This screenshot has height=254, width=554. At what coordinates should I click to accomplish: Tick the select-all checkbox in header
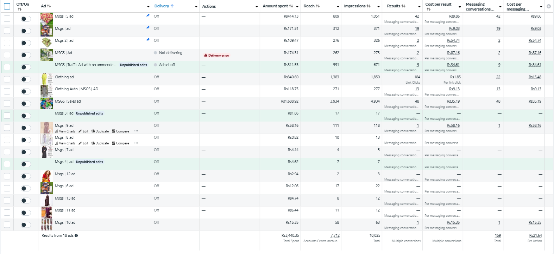[7, 6]
